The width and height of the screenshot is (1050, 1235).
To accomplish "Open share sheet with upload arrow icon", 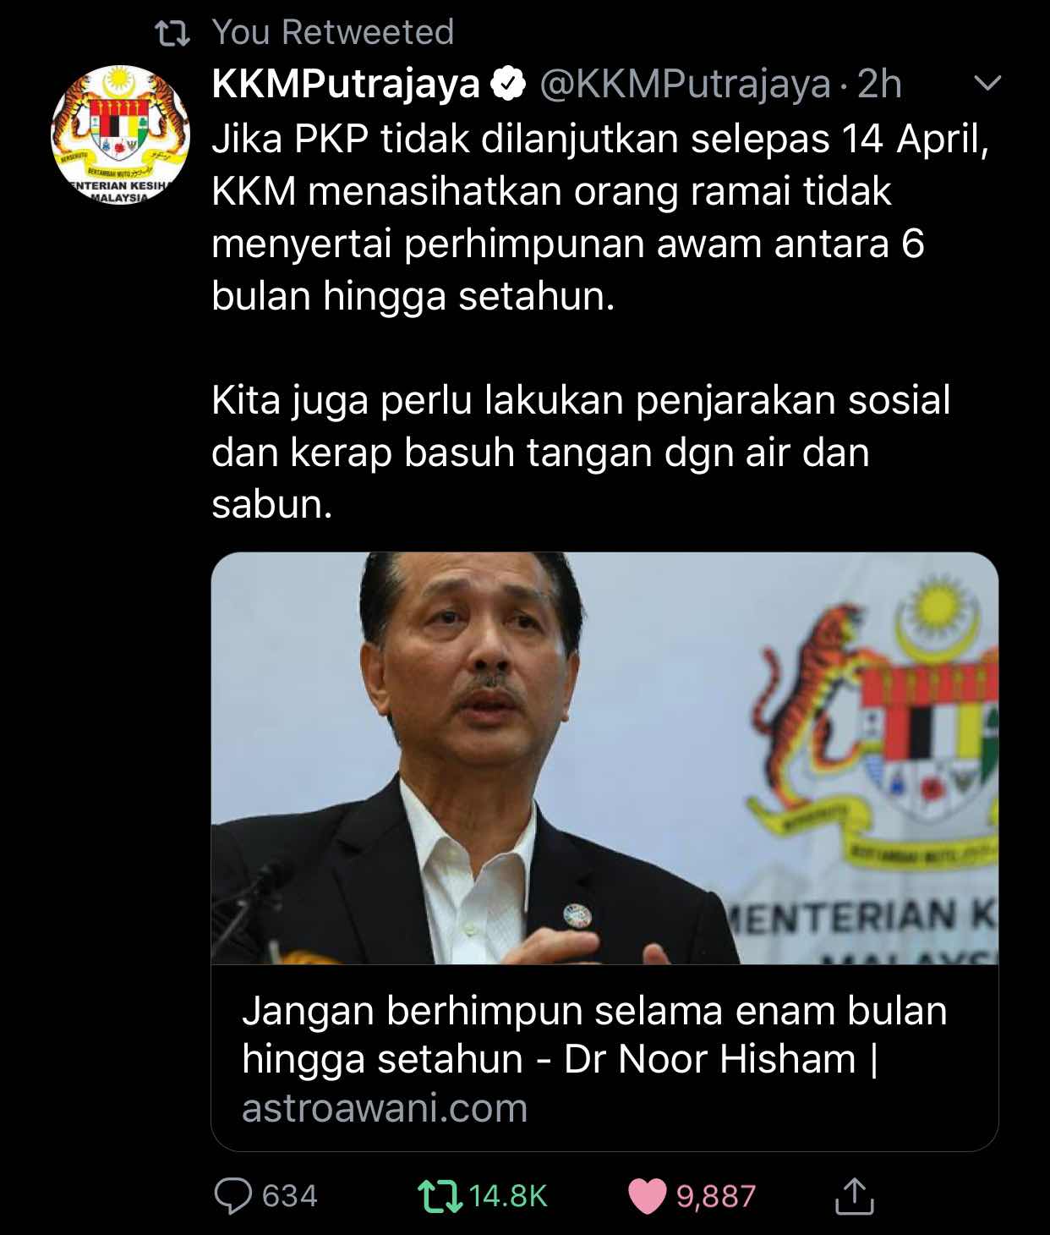I will [x=854, y=1195].
